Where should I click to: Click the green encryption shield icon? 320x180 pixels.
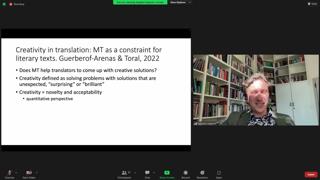[4, 4]
